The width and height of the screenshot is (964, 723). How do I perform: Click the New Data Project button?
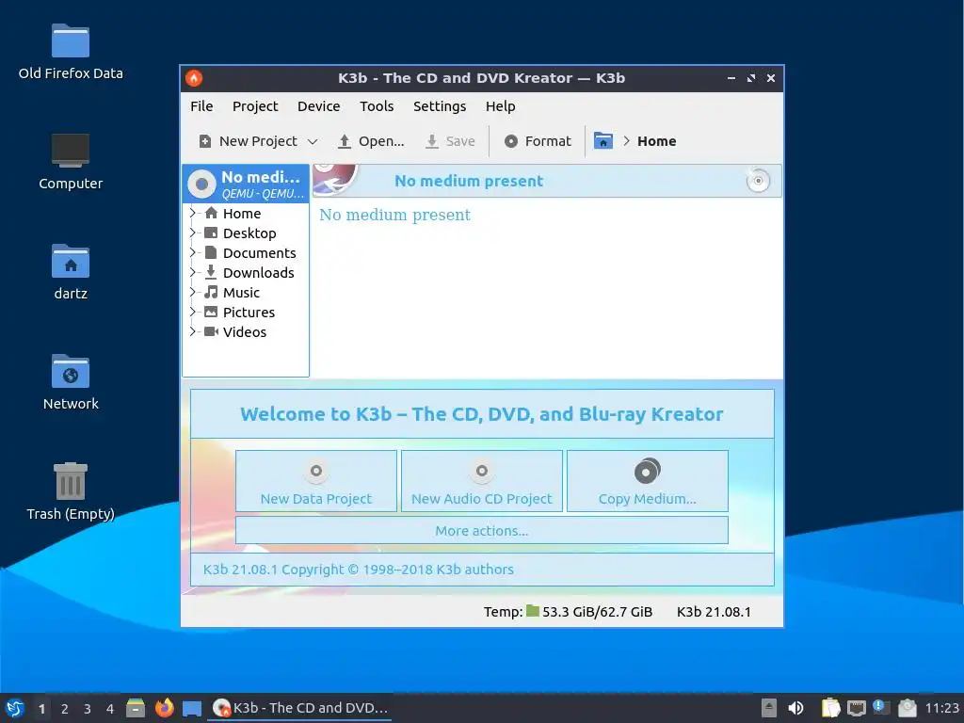316,481
